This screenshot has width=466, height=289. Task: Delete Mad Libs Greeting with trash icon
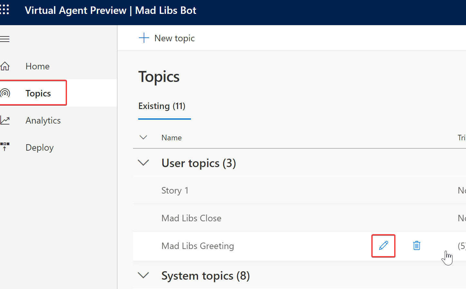(x=416, y=246)
